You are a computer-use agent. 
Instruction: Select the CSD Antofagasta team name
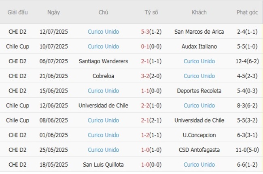point(199,150)
